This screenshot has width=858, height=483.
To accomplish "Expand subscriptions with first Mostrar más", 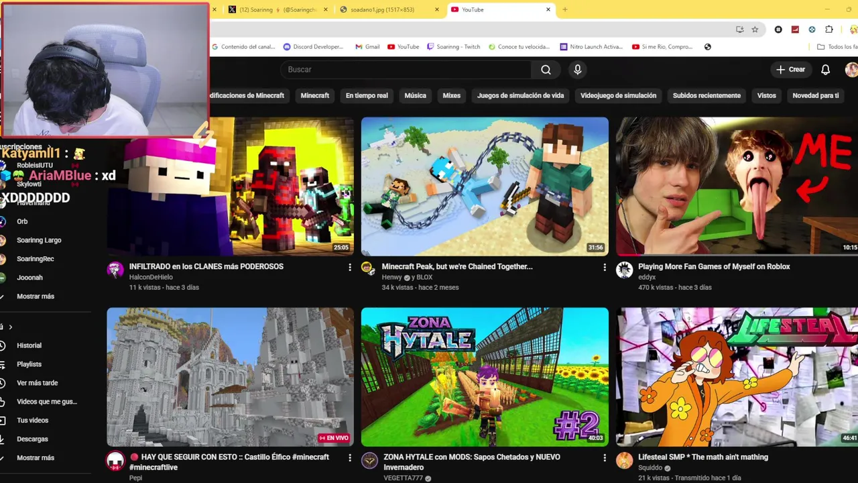I will click(36, 297).
